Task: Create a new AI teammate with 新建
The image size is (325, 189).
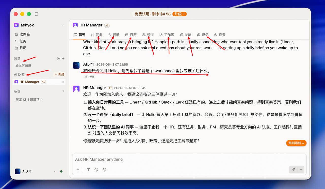Action: click(x=60, y=74)
